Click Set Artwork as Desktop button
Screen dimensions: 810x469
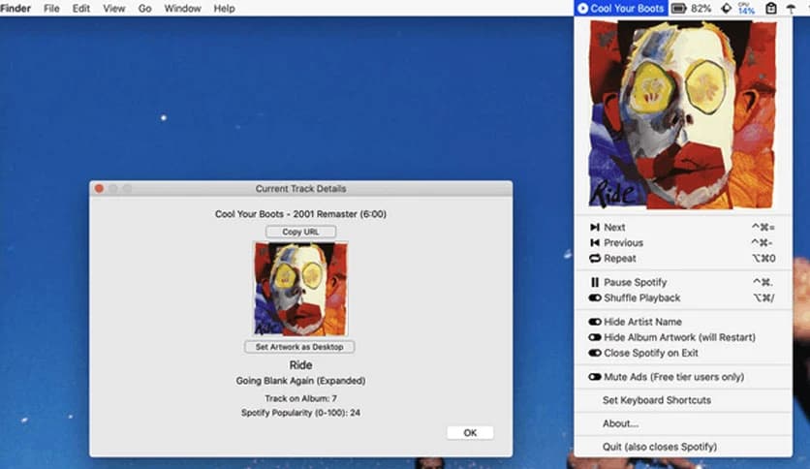coord(300,347)
